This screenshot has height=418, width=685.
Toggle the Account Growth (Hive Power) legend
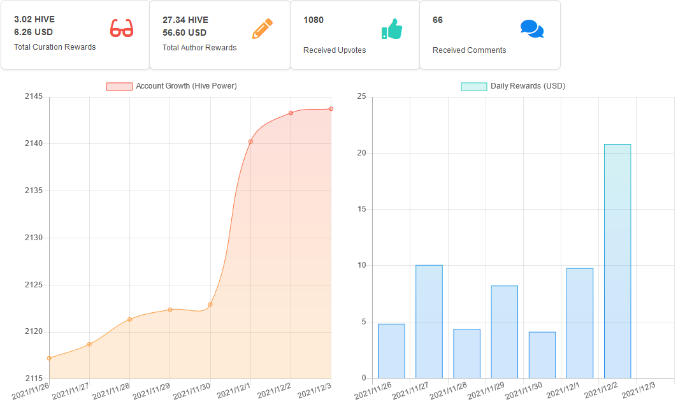171,86
